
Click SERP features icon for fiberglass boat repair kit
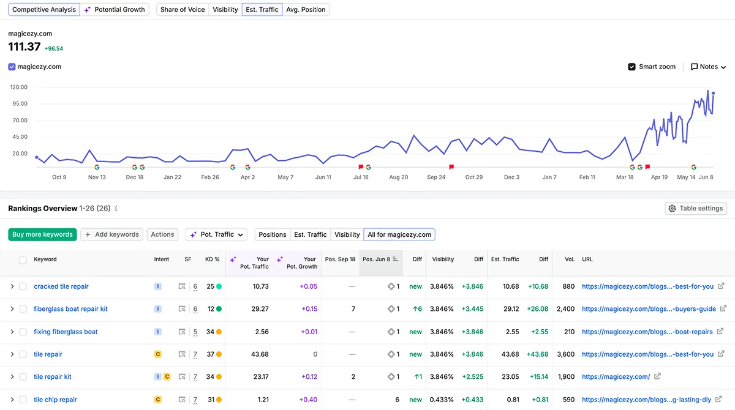coord(182,309)
